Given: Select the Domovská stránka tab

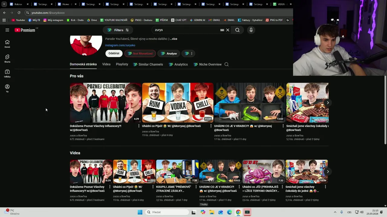Looking at the screenshot, I should [x=83, y=64].
